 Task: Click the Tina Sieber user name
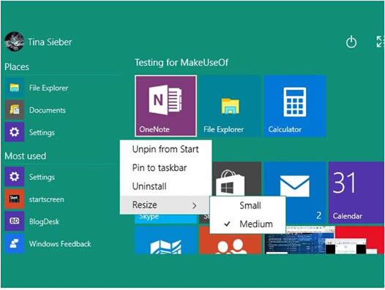50,42
